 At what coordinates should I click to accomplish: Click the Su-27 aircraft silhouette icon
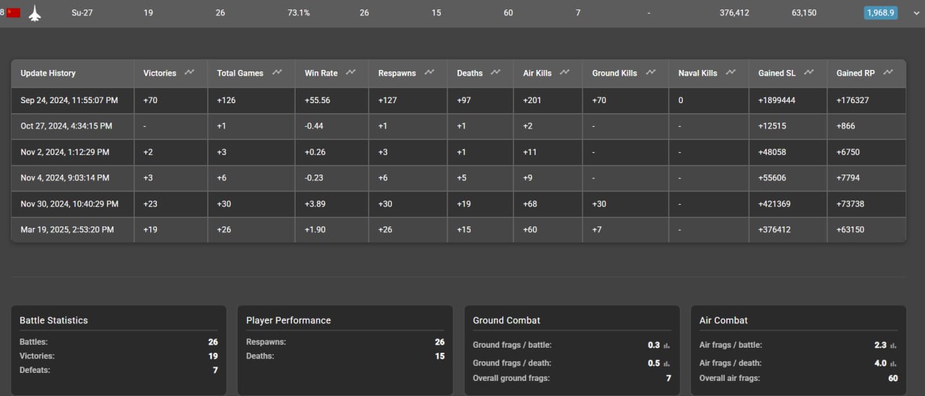point(35,13)
